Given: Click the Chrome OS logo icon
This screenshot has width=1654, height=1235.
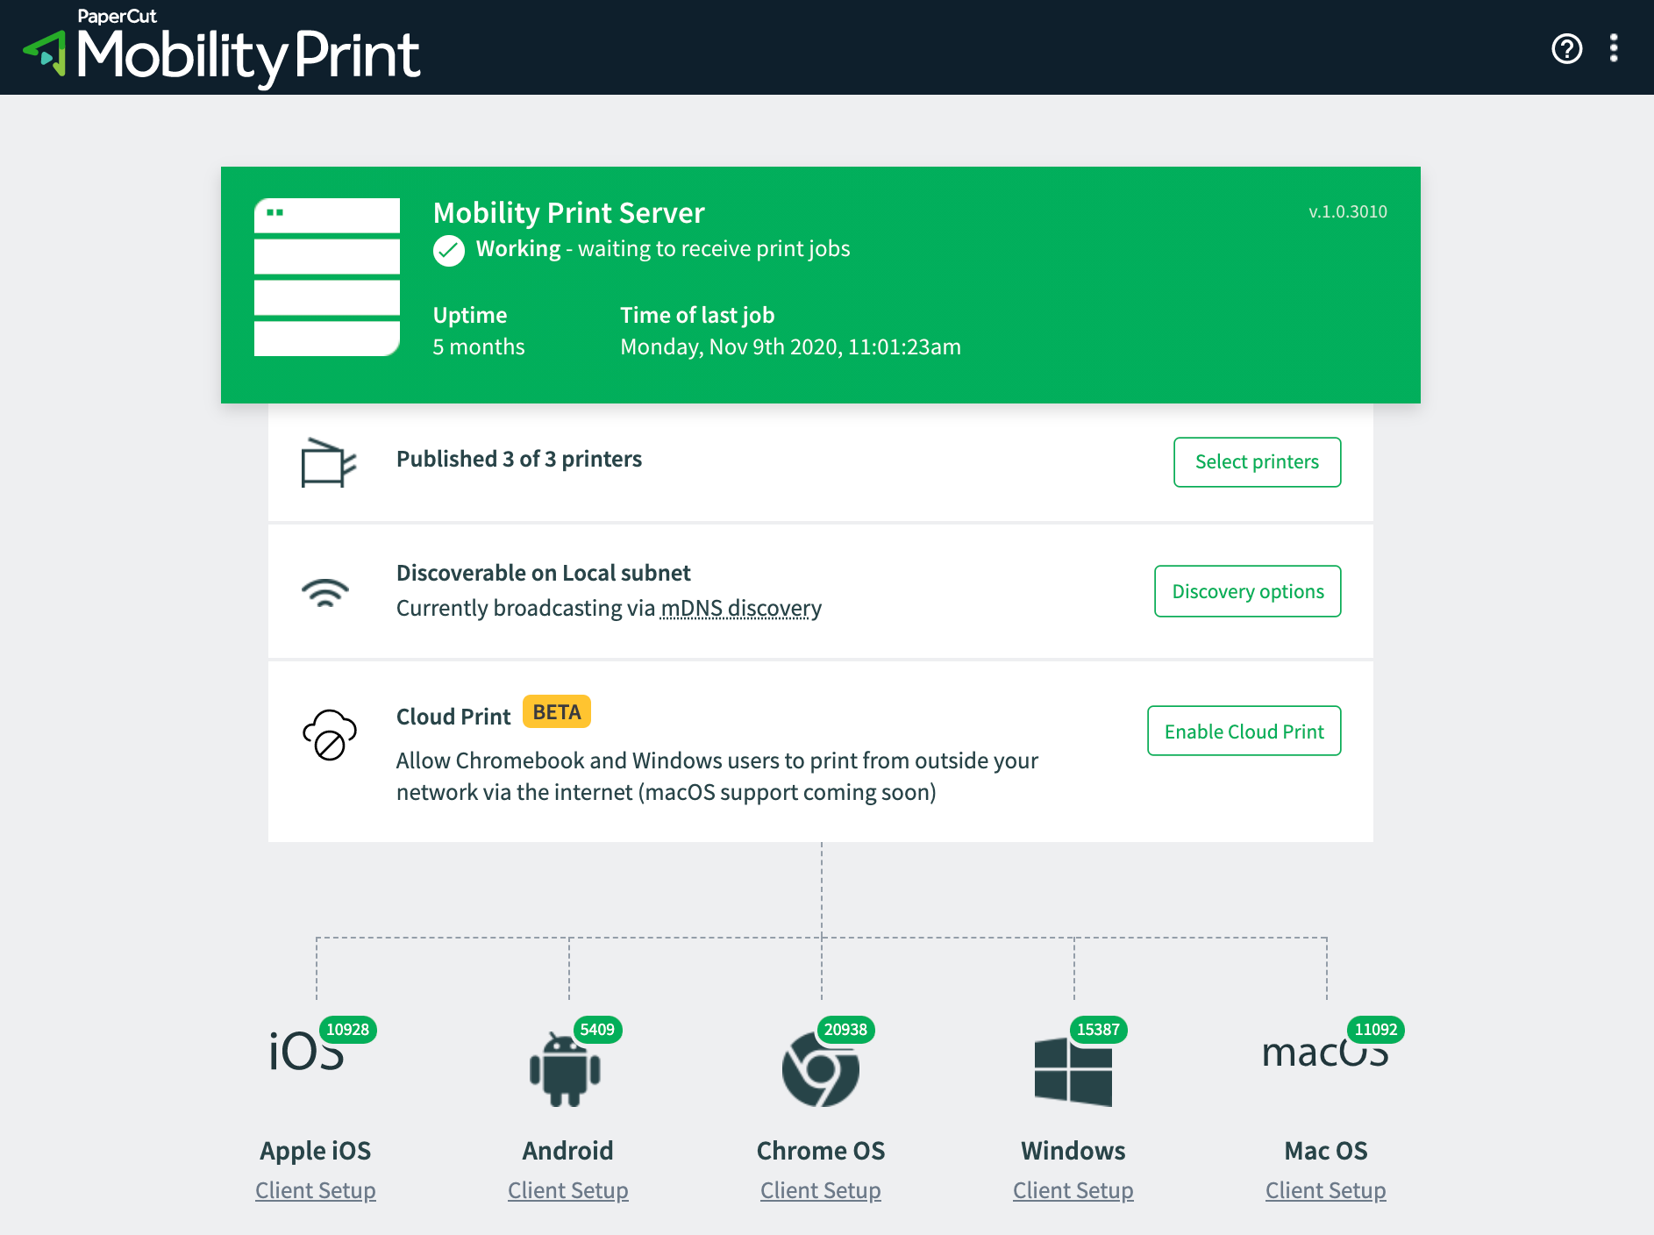Looking at the screenshot, I should click(821, 1069).
